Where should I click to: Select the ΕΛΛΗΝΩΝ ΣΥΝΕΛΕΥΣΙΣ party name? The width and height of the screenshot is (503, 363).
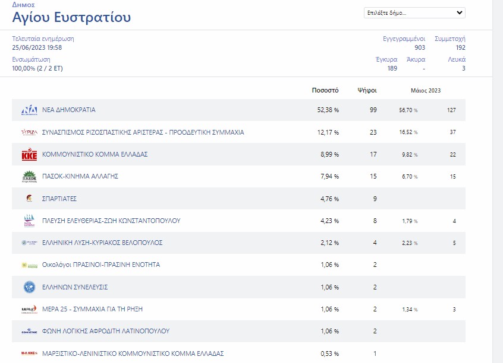[75, 287]
